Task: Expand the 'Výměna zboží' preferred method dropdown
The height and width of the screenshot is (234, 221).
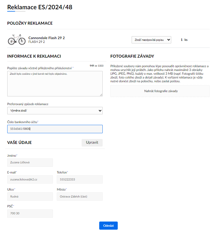Action: [55, 111]
